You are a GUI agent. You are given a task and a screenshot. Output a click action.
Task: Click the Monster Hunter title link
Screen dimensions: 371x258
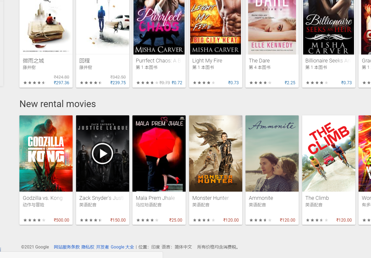210,198
